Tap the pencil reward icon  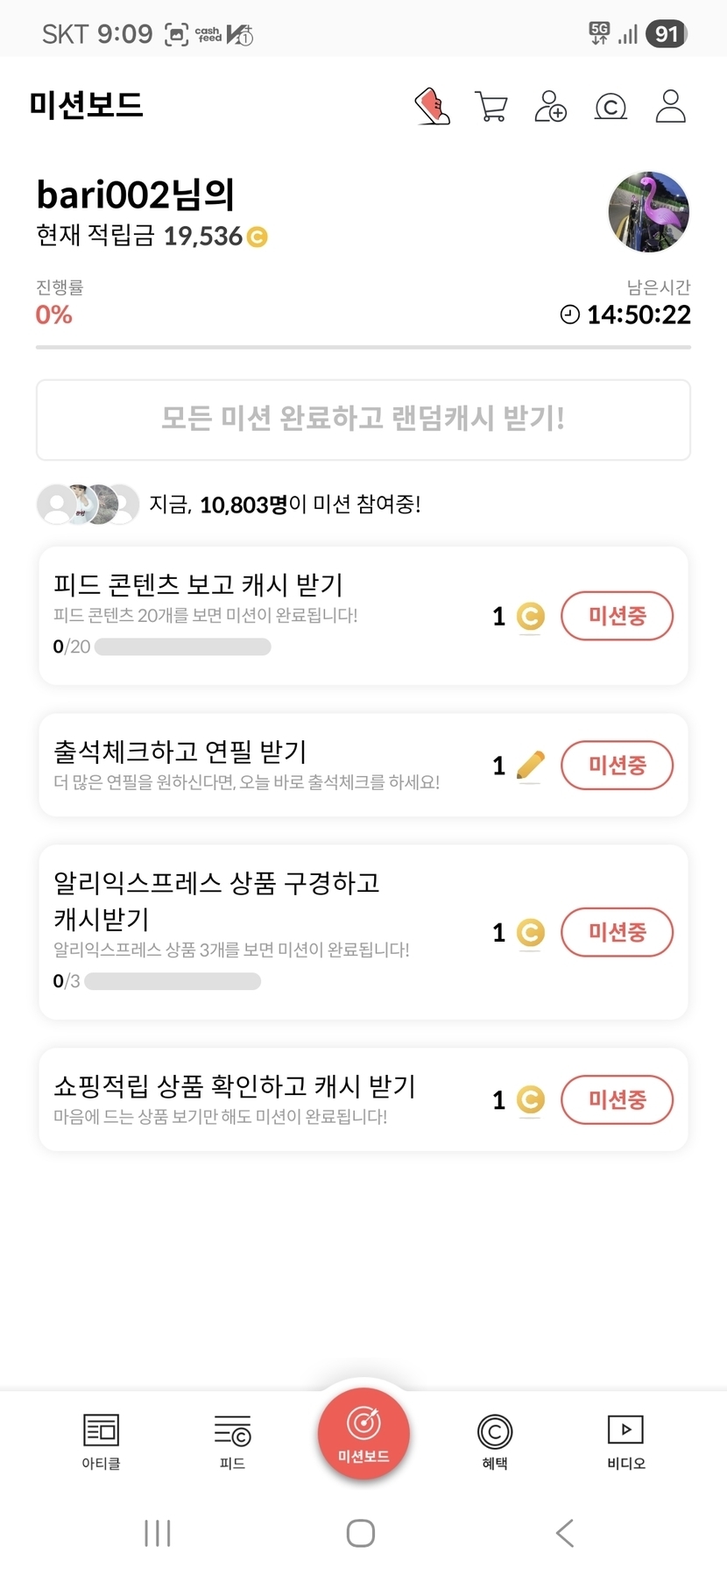coord(530,765)
